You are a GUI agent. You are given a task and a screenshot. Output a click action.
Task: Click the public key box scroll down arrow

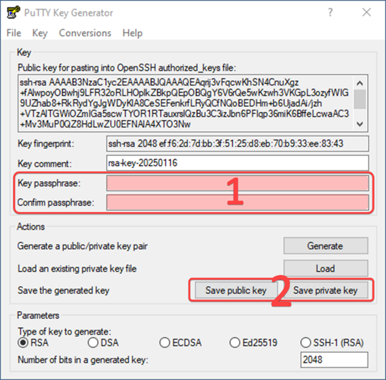pos(360,124)
